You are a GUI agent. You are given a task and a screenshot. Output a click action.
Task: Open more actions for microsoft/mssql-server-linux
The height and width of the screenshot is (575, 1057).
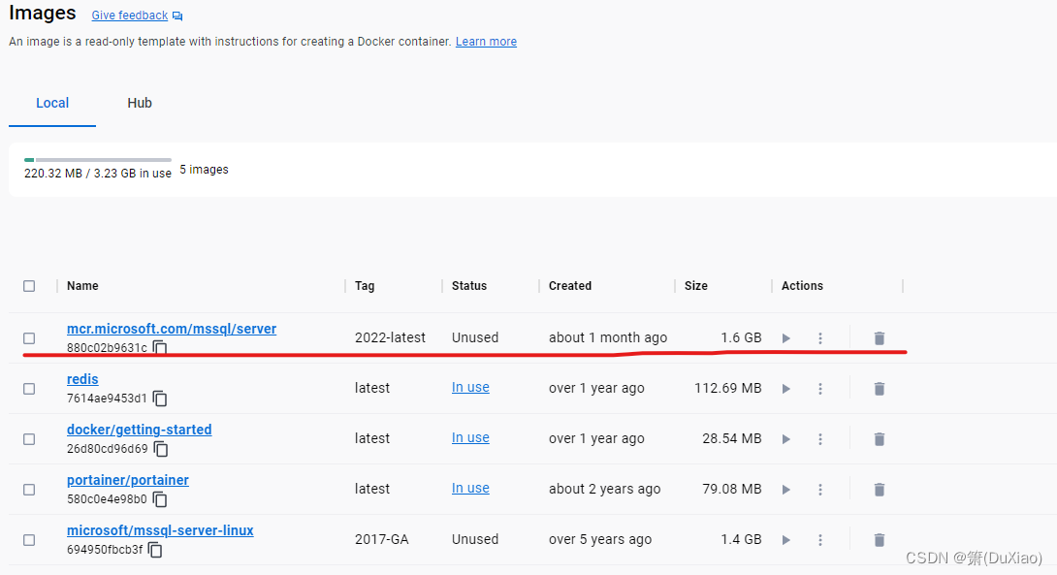(820, 540)
